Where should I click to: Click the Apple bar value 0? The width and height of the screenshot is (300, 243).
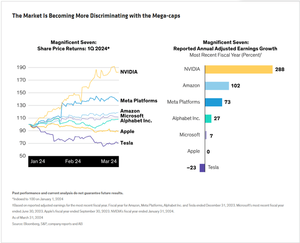click(x=208, y=152)
